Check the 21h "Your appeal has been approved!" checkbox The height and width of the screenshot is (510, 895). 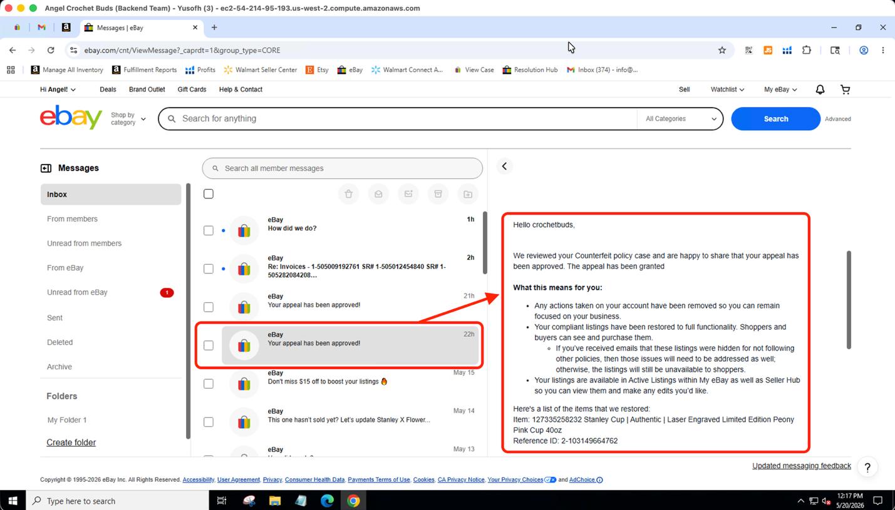point(209,307)
